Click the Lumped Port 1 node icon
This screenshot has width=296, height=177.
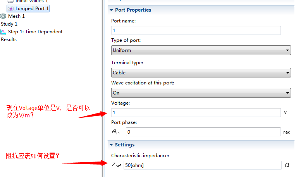11,9
